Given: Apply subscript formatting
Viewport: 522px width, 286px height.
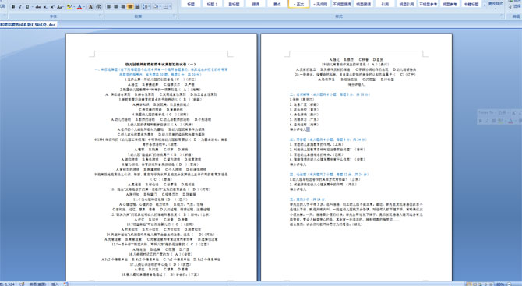Looking at the screenshot, I should (x=45, y=7).
